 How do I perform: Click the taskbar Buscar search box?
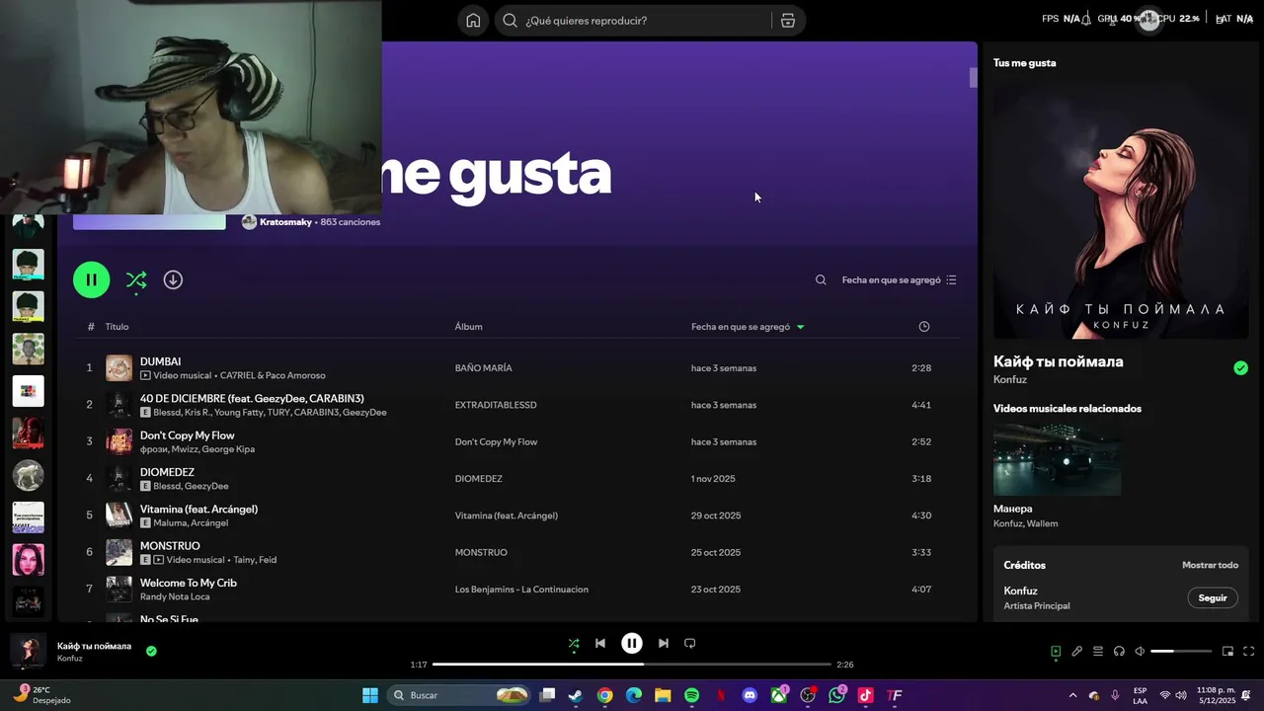(461, 695)
